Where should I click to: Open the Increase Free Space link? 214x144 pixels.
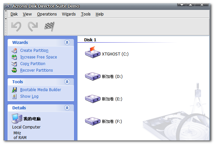38,57
